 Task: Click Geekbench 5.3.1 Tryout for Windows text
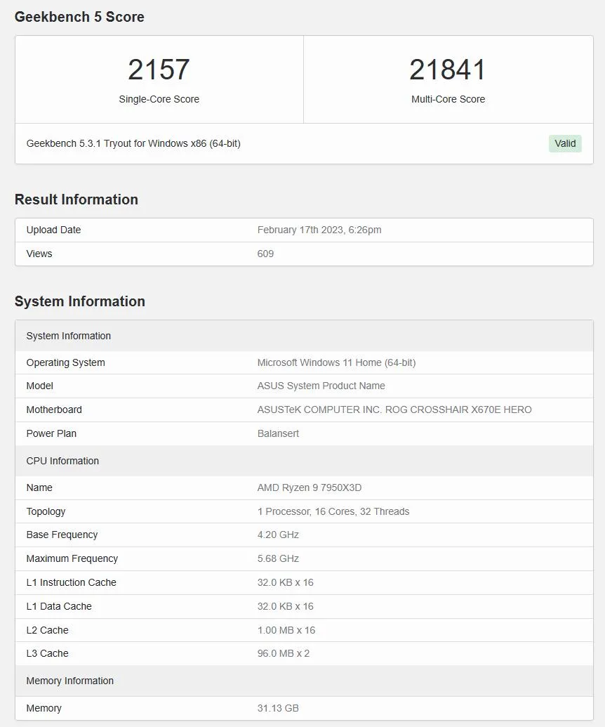tap(133, 144)
